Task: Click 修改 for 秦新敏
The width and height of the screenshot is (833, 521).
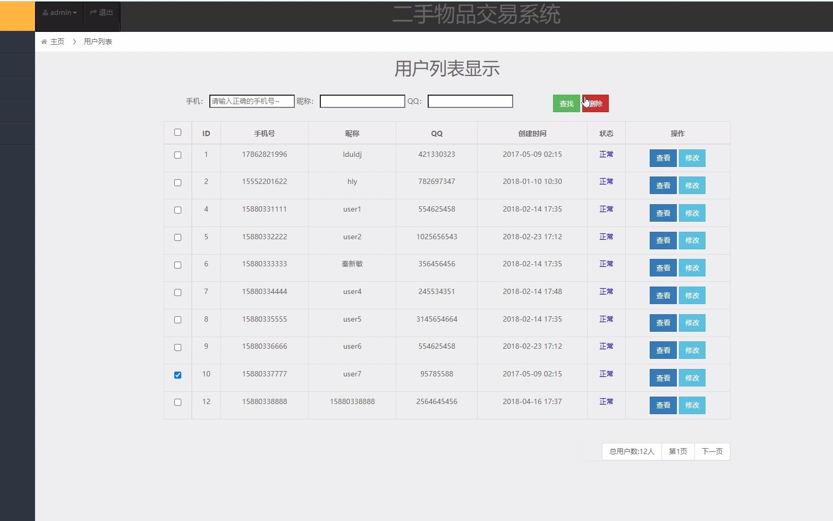Action: tap(692, 268)
